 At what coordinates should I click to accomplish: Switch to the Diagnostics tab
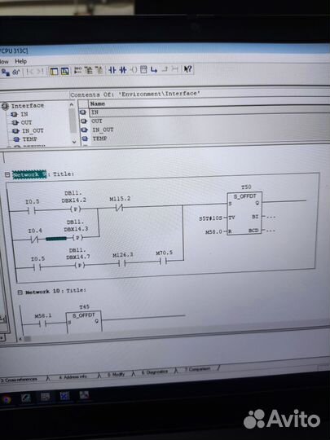pyautogui.click(x=154, y=372)
